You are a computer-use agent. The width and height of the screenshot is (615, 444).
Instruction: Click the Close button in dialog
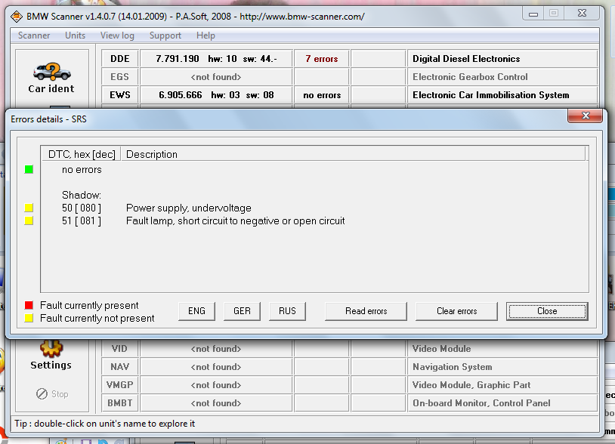[547, 311]
